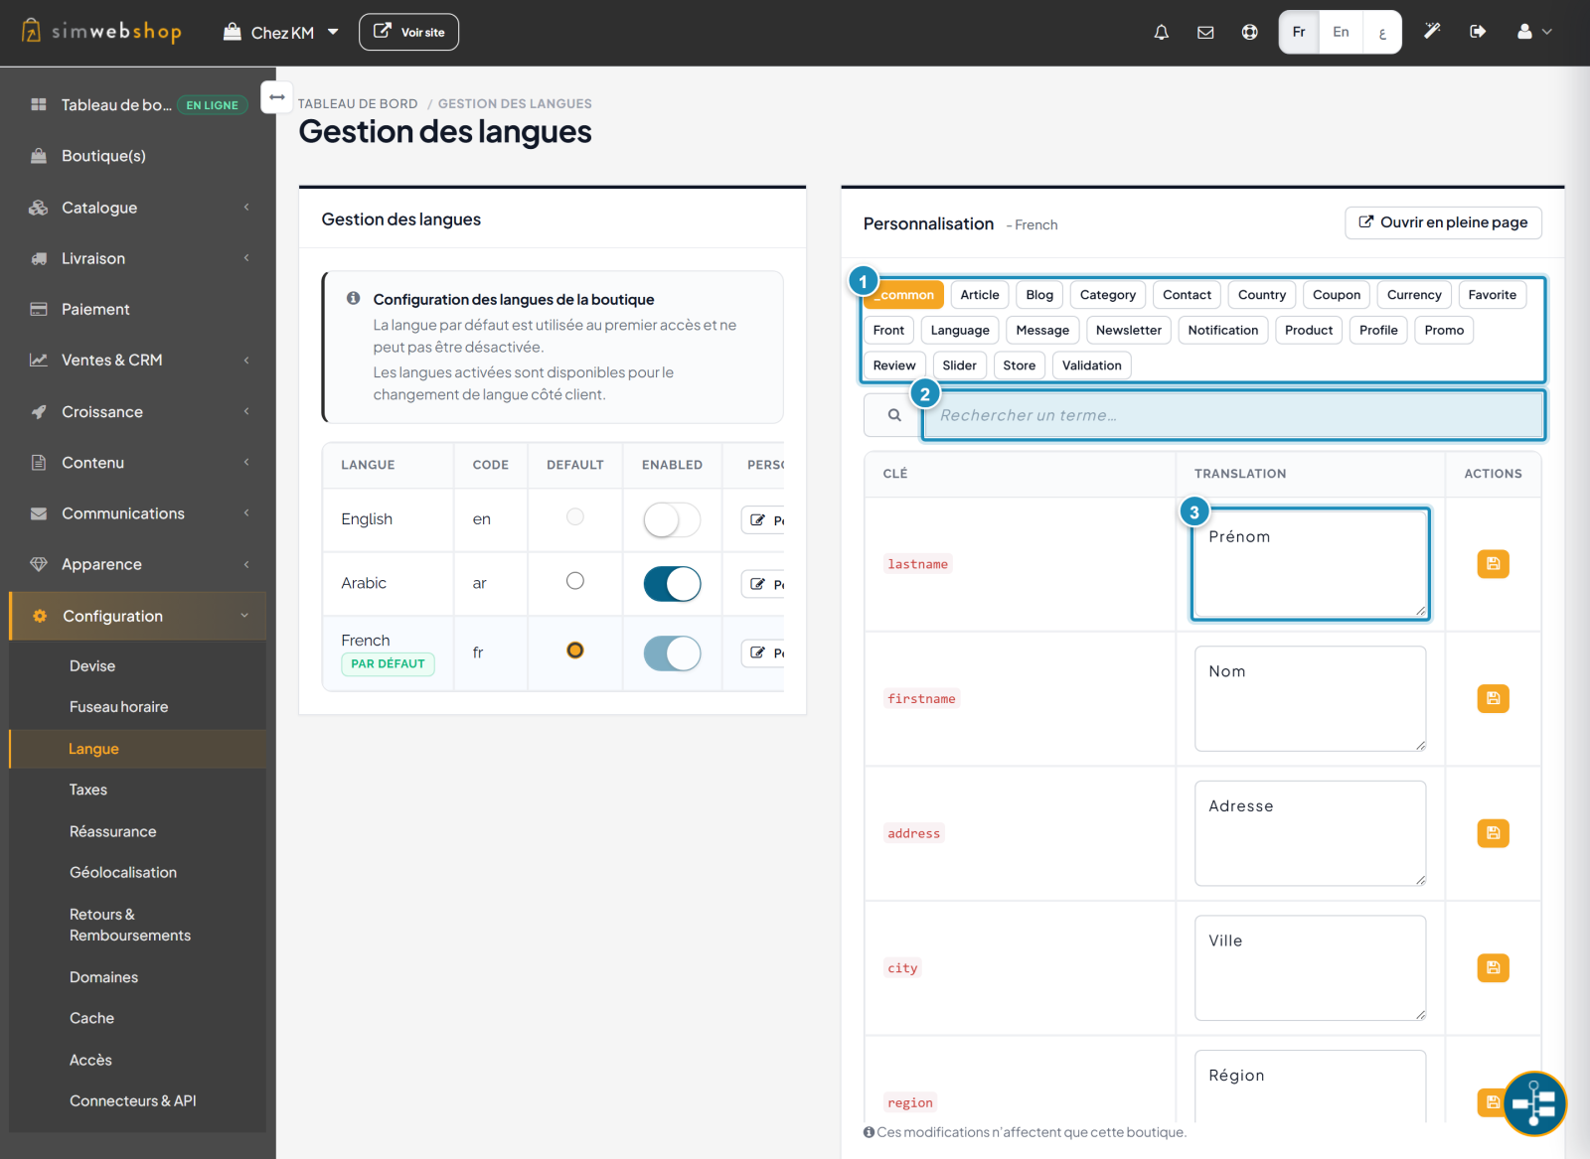
Task: Click the magic wand icon
Action: [1432, 32]
